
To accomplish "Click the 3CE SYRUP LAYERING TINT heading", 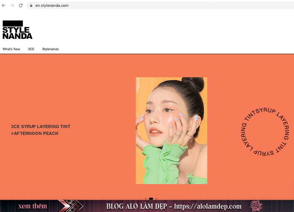I will tap(41, 126).
